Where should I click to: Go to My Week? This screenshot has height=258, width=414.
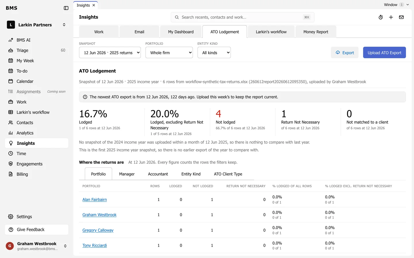37,61
